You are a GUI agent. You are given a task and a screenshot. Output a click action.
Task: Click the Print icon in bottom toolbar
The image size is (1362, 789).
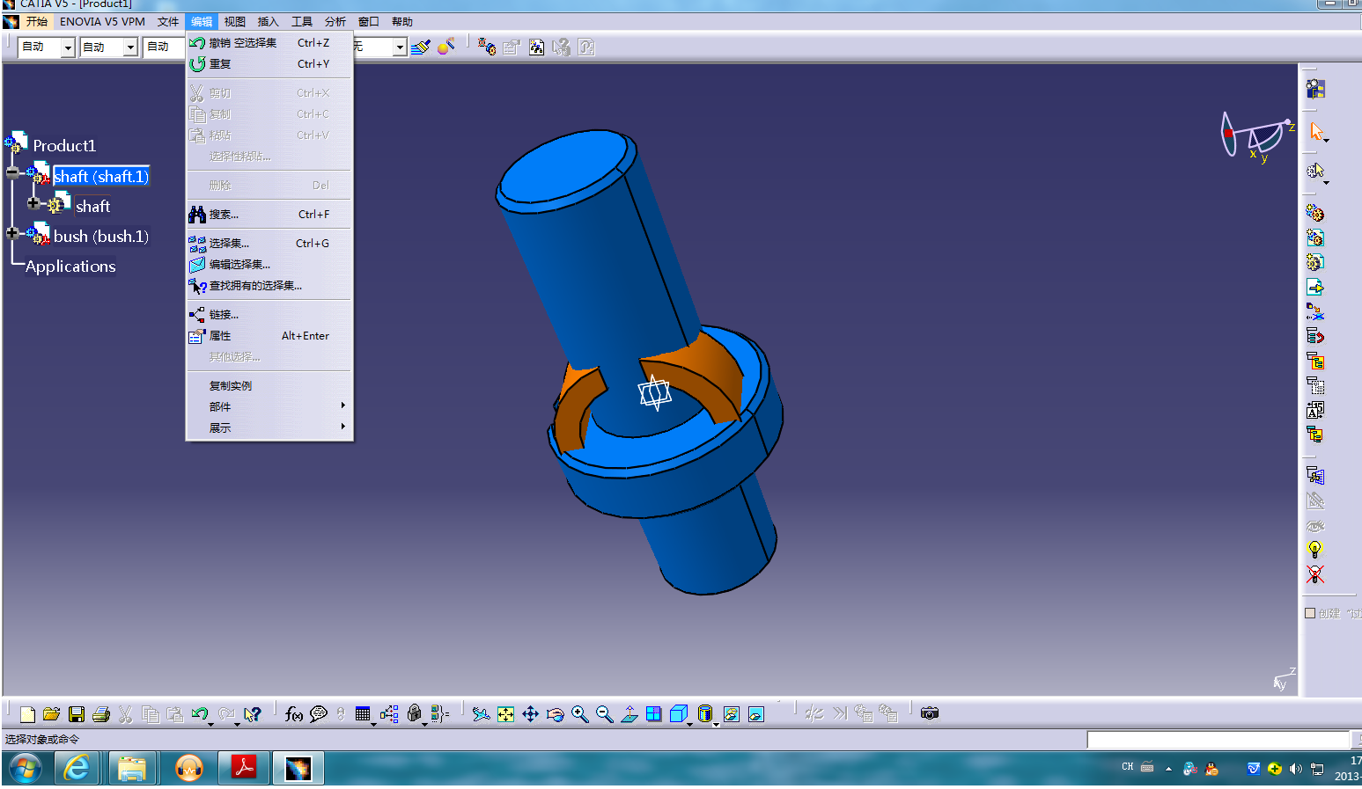coord(101,714)
